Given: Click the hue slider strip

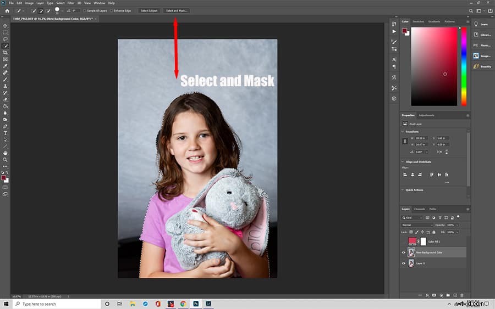Looking at the screenshot, I should (464, 66).
